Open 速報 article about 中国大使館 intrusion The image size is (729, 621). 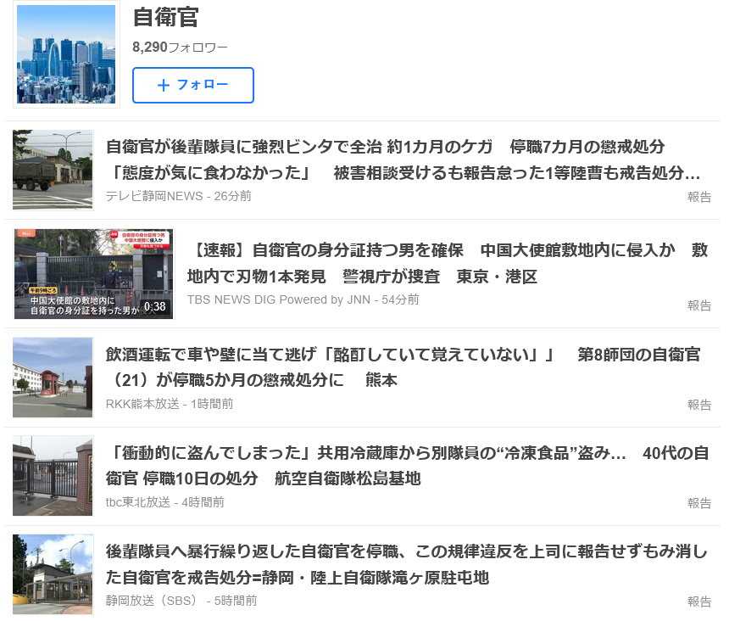[x=447, y=263]
